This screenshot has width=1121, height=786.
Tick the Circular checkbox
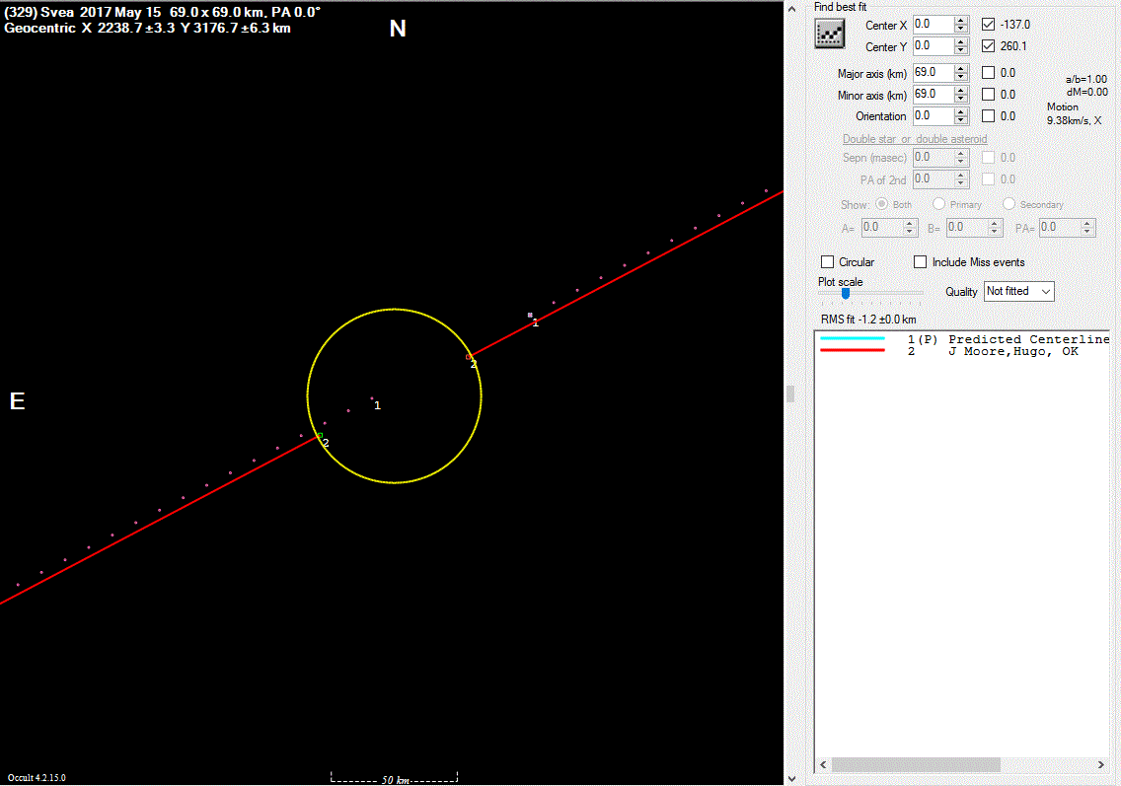tap(828, 262)
